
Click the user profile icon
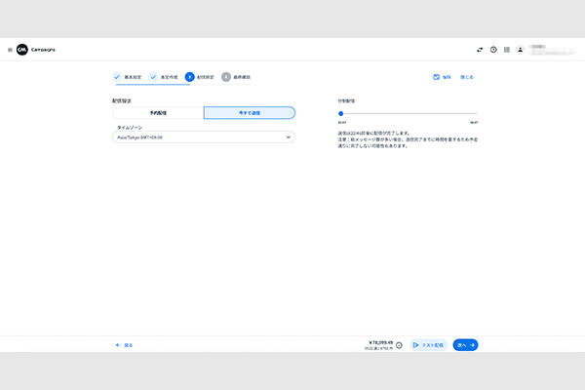(x=521, y=50)
